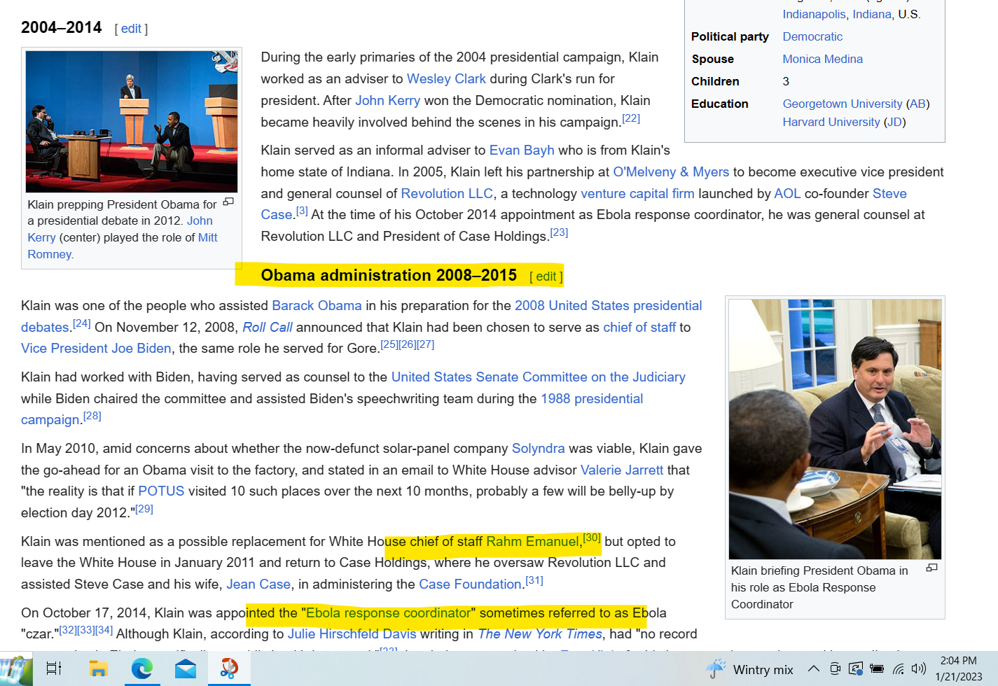The height and width of the screenshot is (686, 998).
Task: Open Senate Committee on the Judiciary link
Action: pyautogui.click(x=538, y=377)
